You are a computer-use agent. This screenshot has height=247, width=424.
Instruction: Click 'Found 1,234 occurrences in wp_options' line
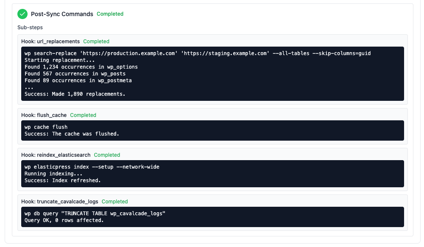pyautogui.click(x=81, y=67)
